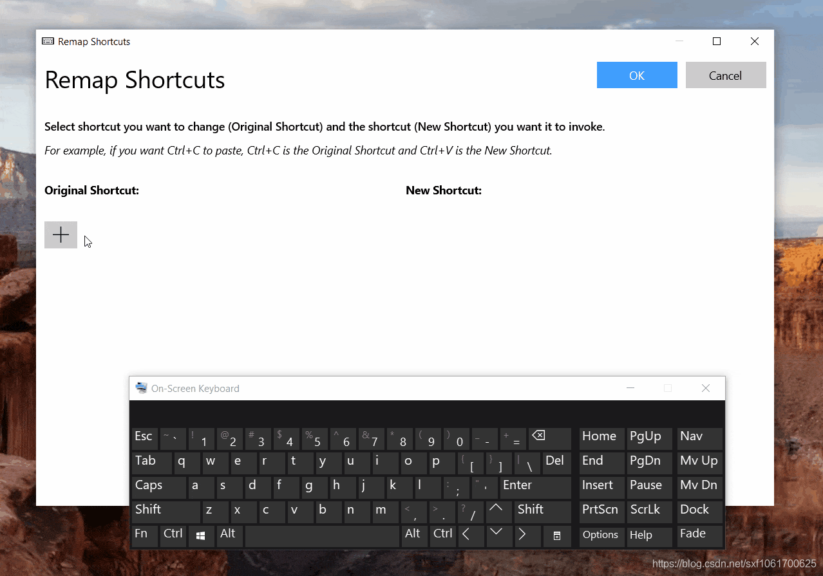Cancel the Remap Shortcuts dialog

[x=726, y=75]
